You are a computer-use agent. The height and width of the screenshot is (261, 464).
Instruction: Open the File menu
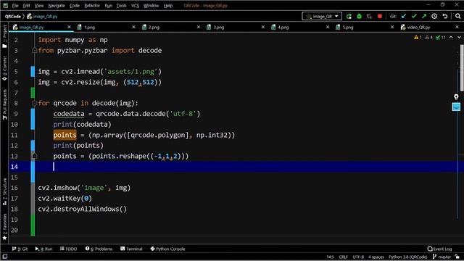(15, 6)
